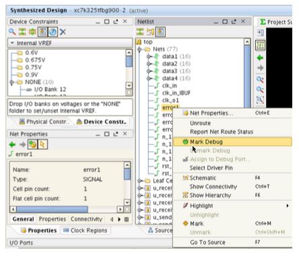The width and height of the screenshot is (299, 256).
Task: Click the right scroll arrow next to Net Properties tabs
Action: (119, 219)
